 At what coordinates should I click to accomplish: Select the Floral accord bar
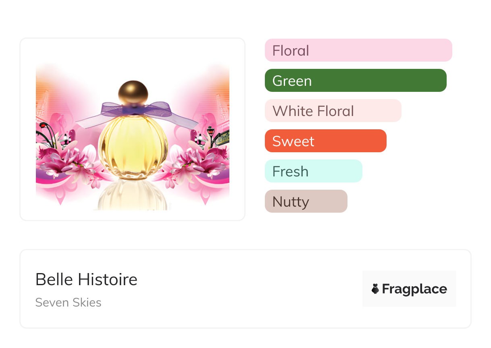click(358, 50)
